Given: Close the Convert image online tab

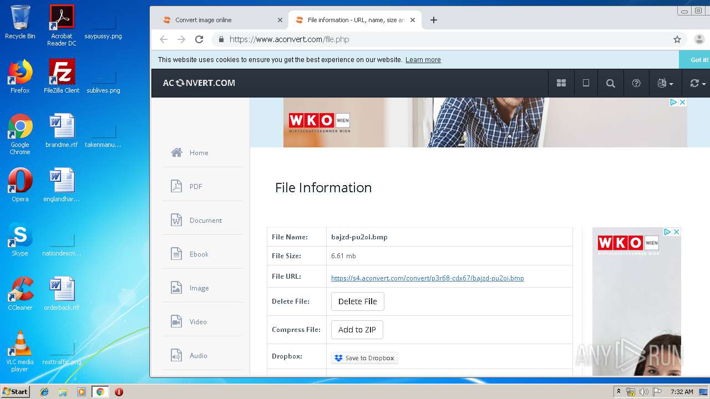Looking at the screenshot, I should tap(280, 20).
